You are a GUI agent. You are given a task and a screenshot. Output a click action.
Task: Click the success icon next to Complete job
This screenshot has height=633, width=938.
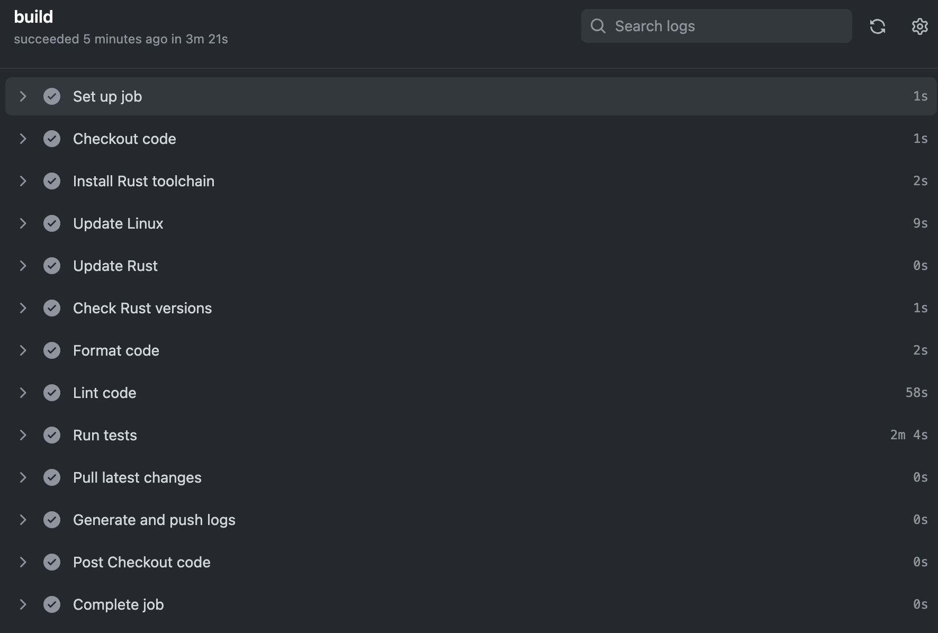click(x=52, y=604)
